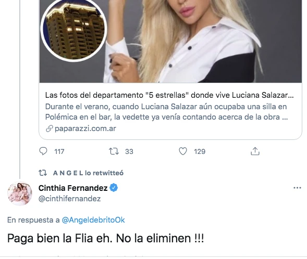Click the @cinthifernandez handle

[69, 199]
